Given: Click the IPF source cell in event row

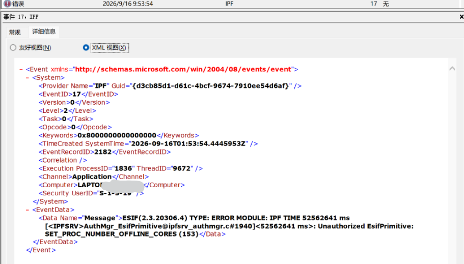Looking at the screenshot, I should 229,4.
